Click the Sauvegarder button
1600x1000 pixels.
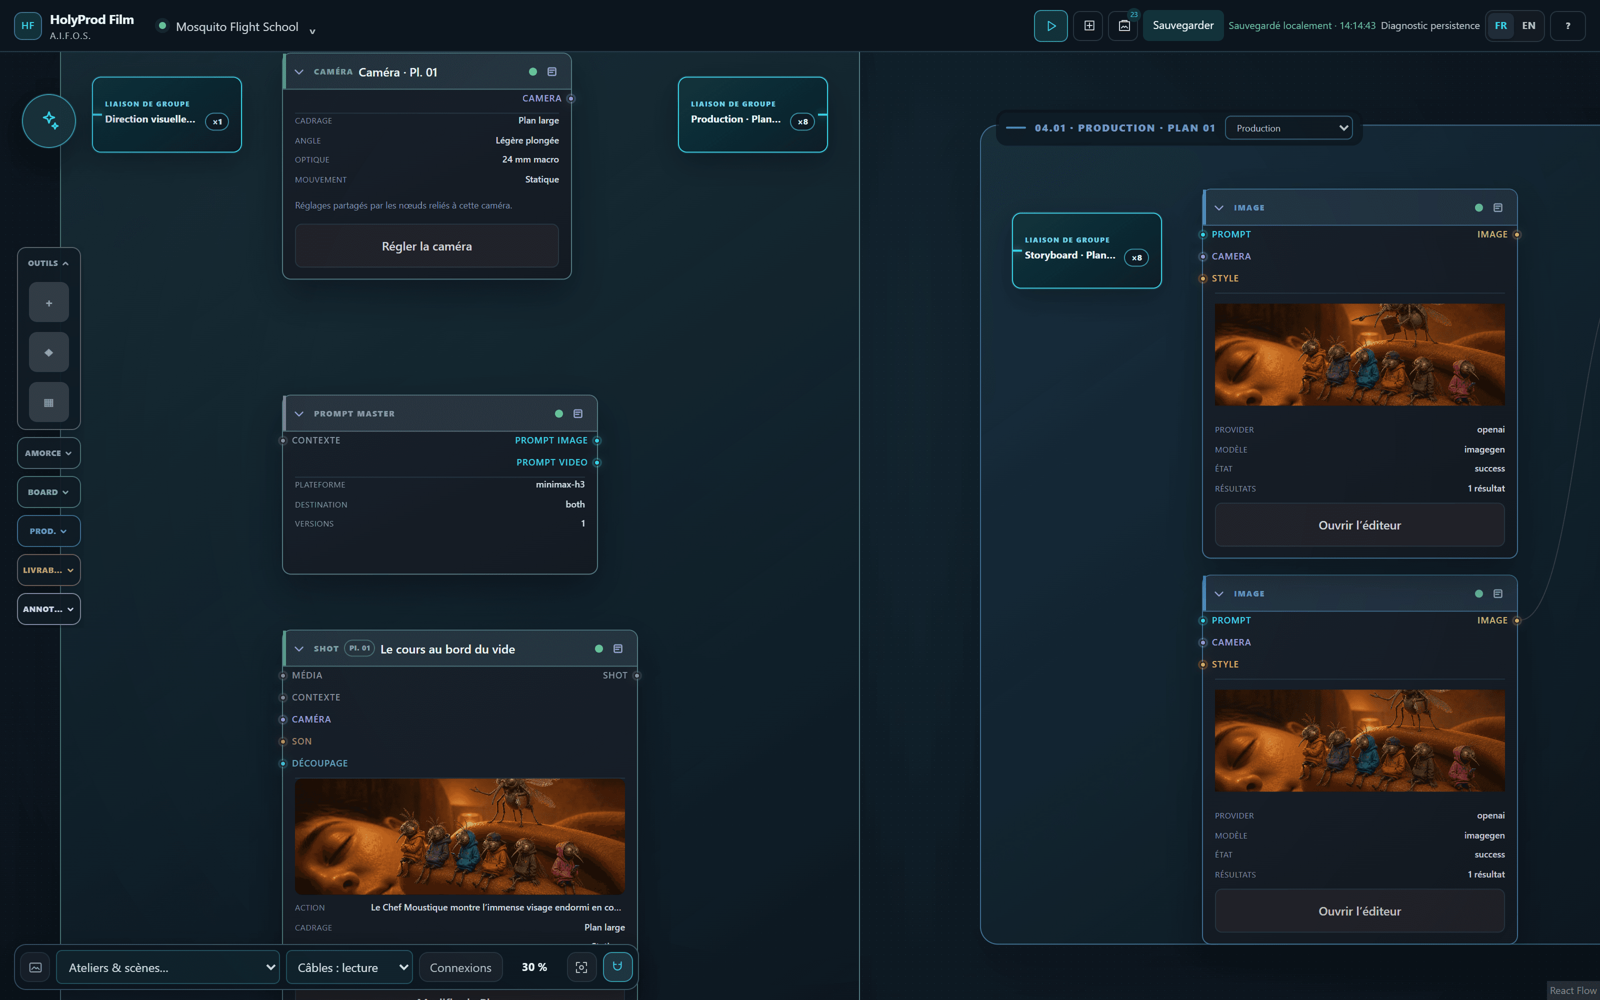point(1183,26)
